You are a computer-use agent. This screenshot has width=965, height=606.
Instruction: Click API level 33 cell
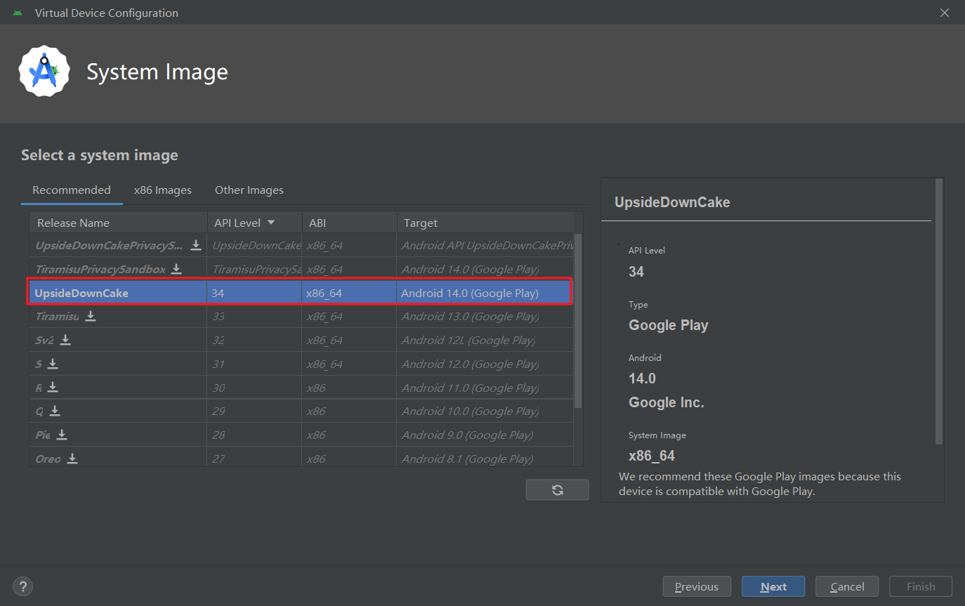click(254, 316)
